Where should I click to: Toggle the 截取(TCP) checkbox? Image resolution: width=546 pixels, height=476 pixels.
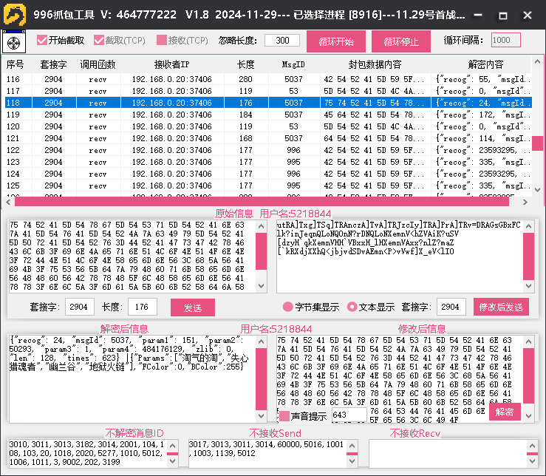pos(99,41)
